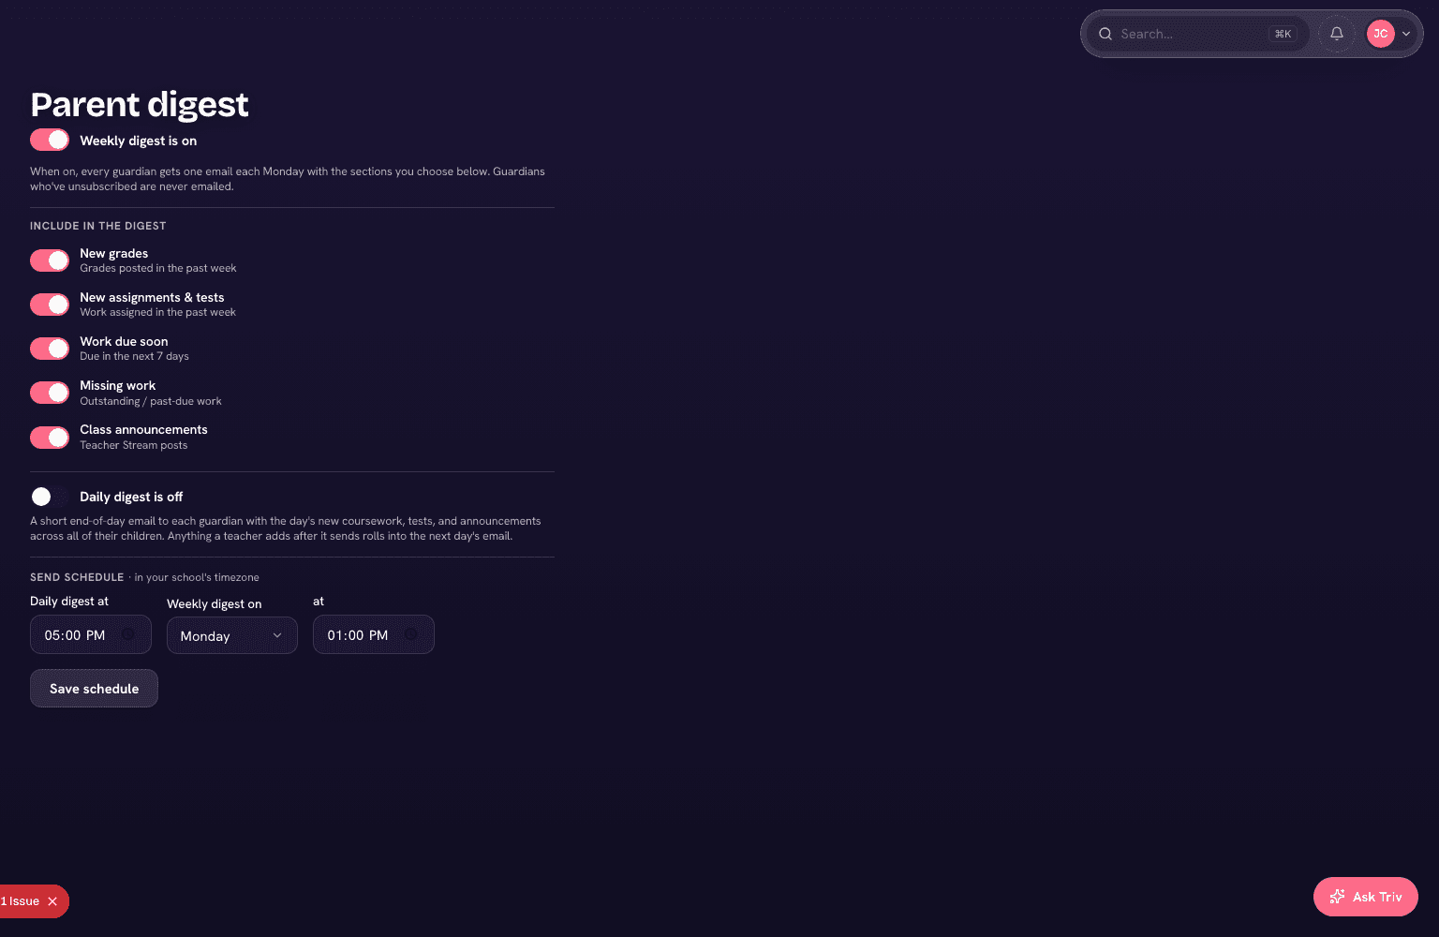The height and width of the screenshot is (937, 1439).
Task: Open the Monday weekday dropdown
Action: (232, 635)
